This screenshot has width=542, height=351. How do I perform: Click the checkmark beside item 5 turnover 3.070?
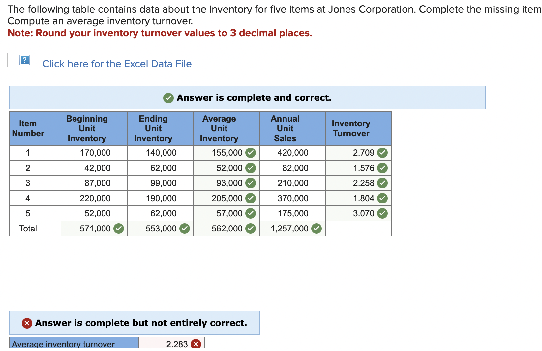pyautogui.click(x=383, y=213)
